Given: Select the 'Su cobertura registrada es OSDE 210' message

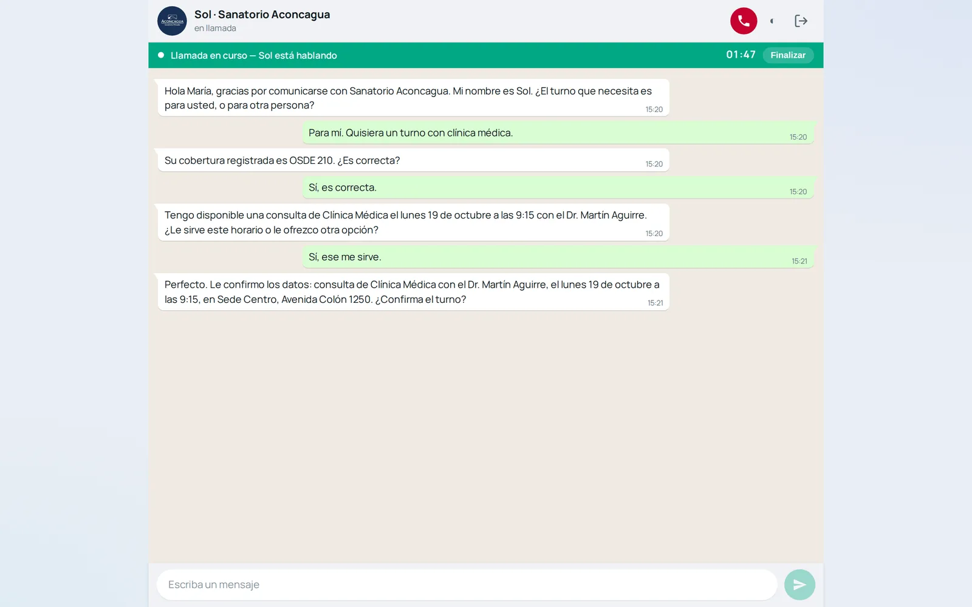Looking at the screenshot, I should [413, 160].
